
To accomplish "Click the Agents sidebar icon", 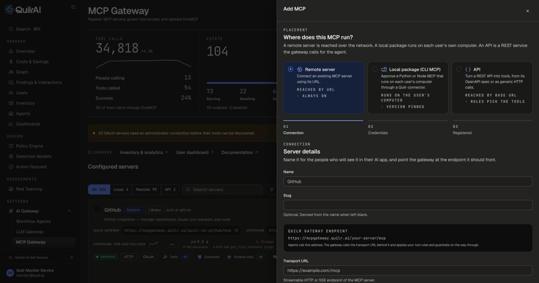I will [11, 114].
